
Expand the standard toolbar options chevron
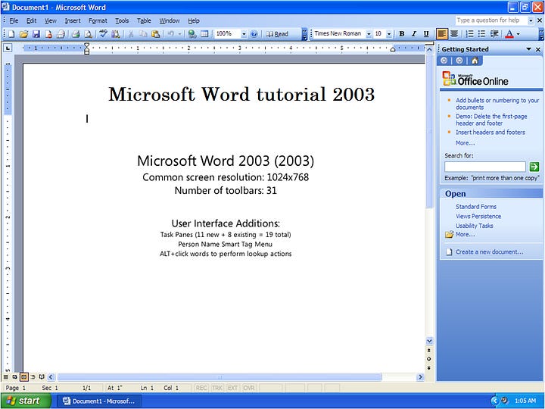304,34
